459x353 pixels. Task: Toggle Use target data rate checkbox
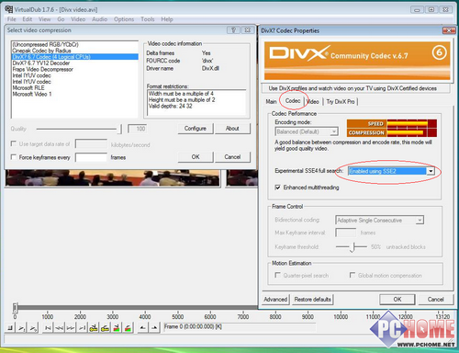(13, 143)
